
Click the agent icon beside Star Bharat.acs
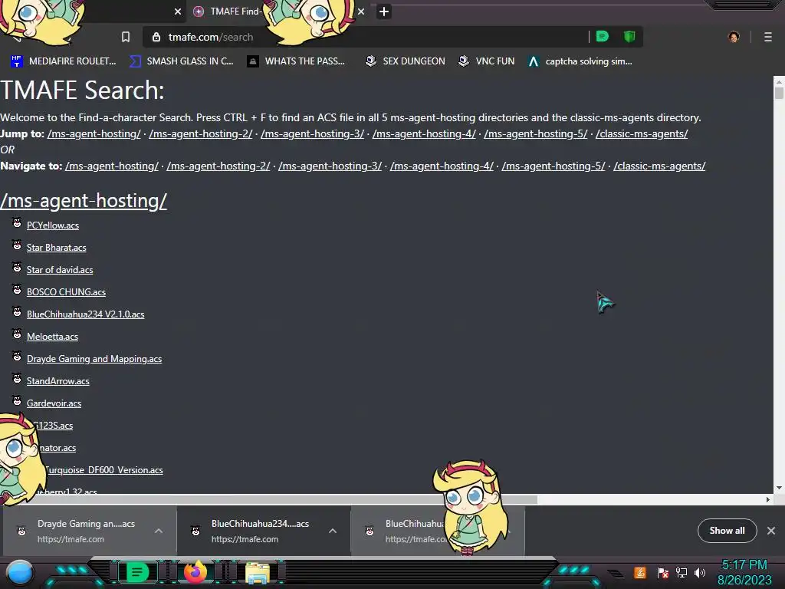pos(17,245)
